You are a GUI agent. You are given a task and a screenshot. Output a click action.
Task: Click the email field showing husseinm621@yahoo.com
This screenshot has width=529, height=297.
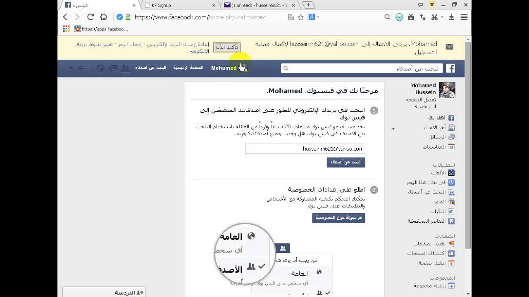305,148
